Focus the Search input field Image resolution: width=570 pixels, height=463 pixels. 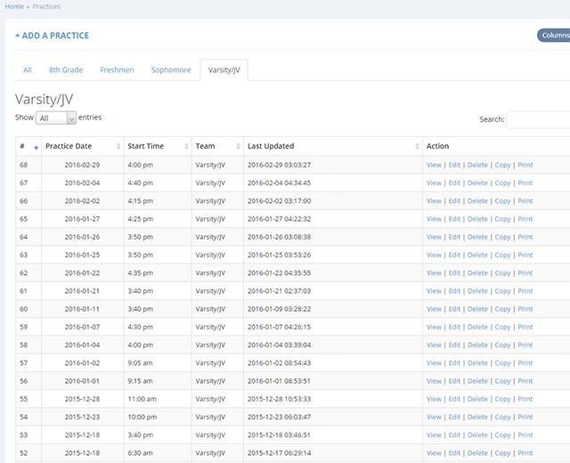539,119
